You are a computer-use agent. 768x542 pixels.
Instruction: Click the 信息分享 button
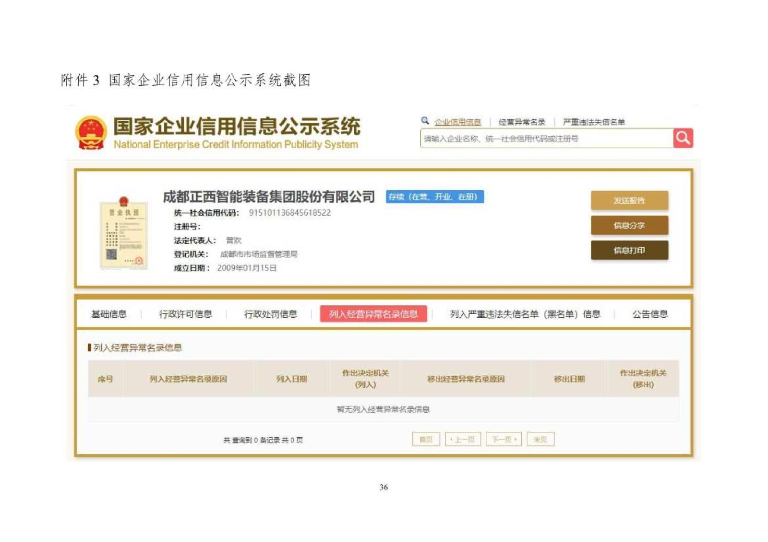(629, 225)
